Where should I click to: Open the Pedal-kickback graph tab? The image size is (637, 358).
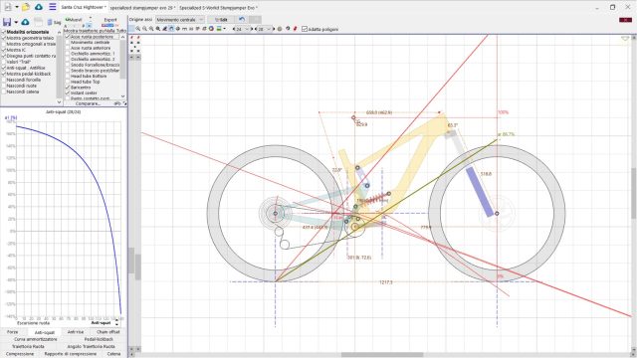click(99, 339)
